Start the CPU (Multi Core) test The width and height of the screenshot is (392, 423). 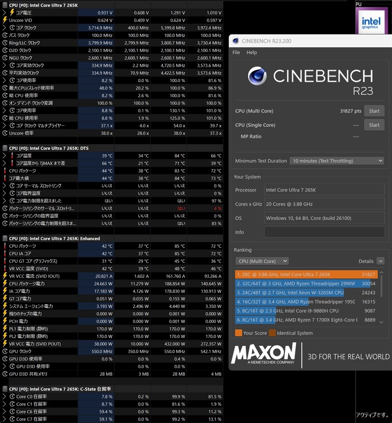[x=374, y=111]
